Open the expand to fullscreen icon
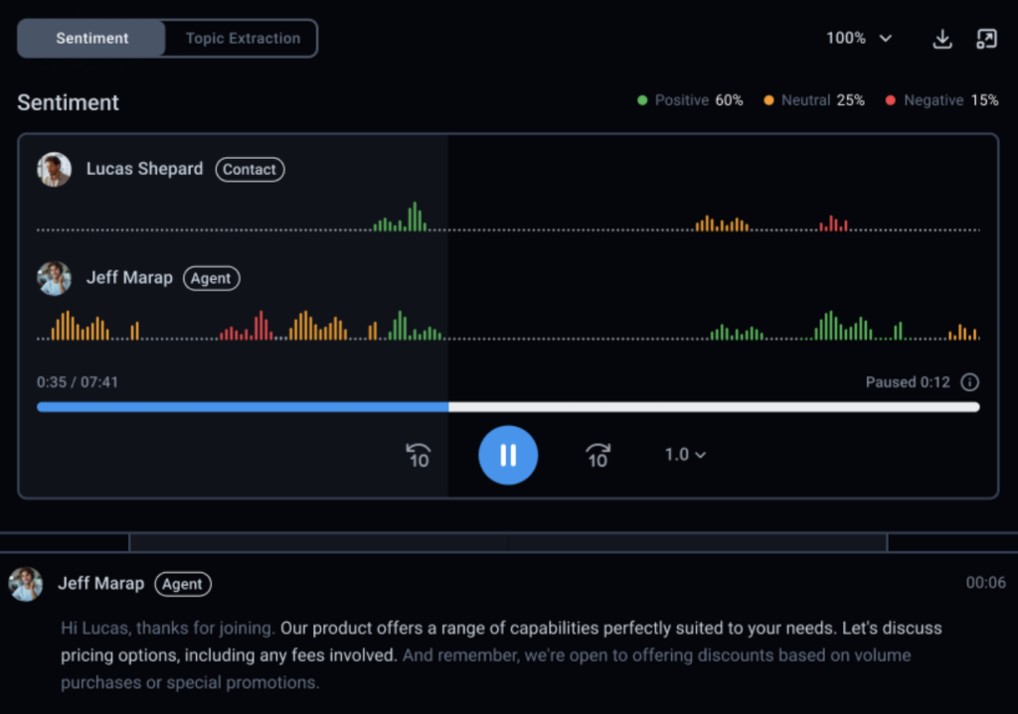Image resolution: width=1018 pixels, height=714 pixels. [x=985, y=39]
